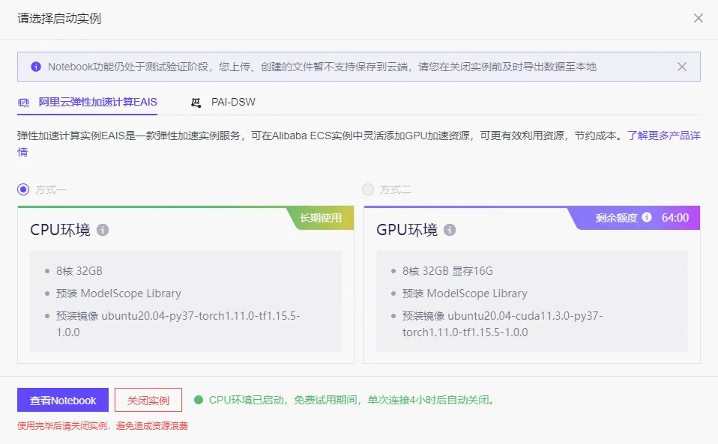Click the CPU card's 8核 32GB spec line
Viewport: 718px width, 444px height.
coord(79,271)
